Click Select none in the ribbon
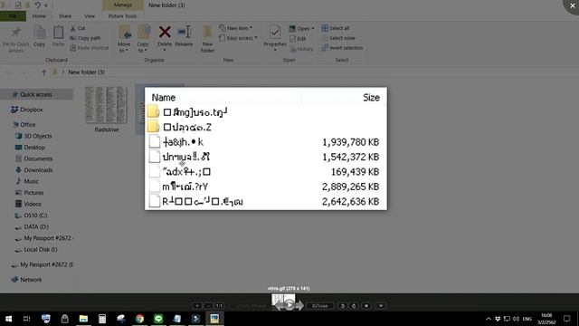This screenshot has height=326, width=579. pyautogui.click(x=338, y=38)
